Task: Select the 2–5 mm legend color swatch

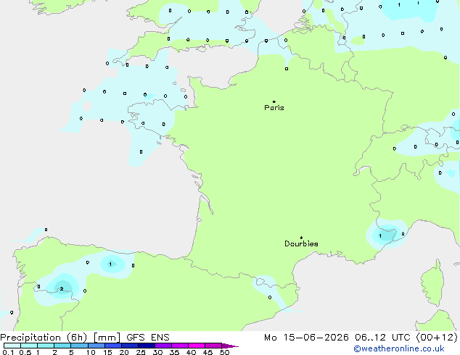Action: click(x=62, y=346)
